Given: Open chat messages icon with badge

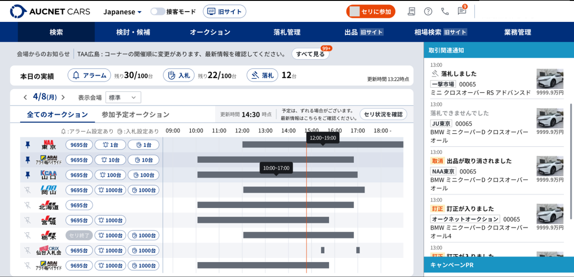Looking at the screenshot, I should [x=461, y=11].
